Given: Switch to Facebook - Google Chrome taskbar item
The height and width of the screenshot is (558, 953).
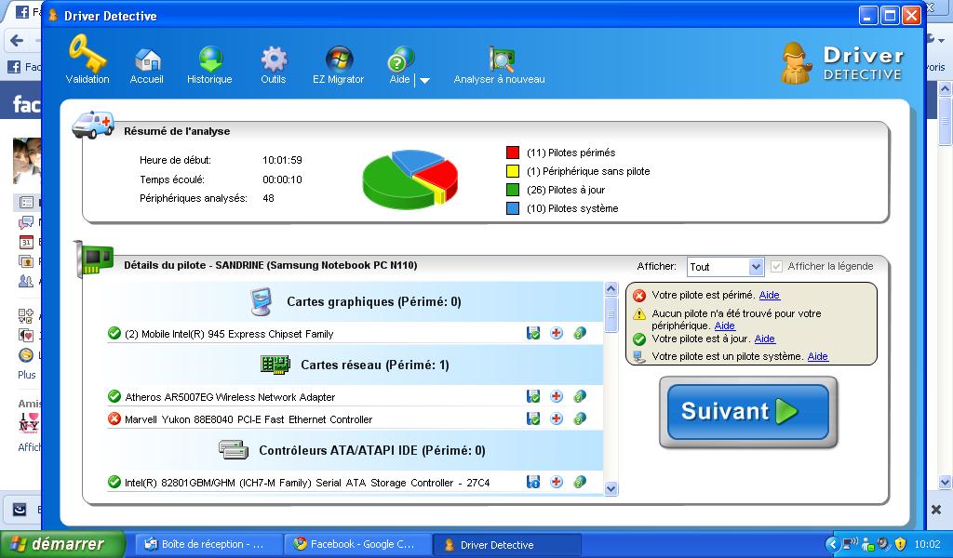Looking at the screenshot, I should (358, 544).
